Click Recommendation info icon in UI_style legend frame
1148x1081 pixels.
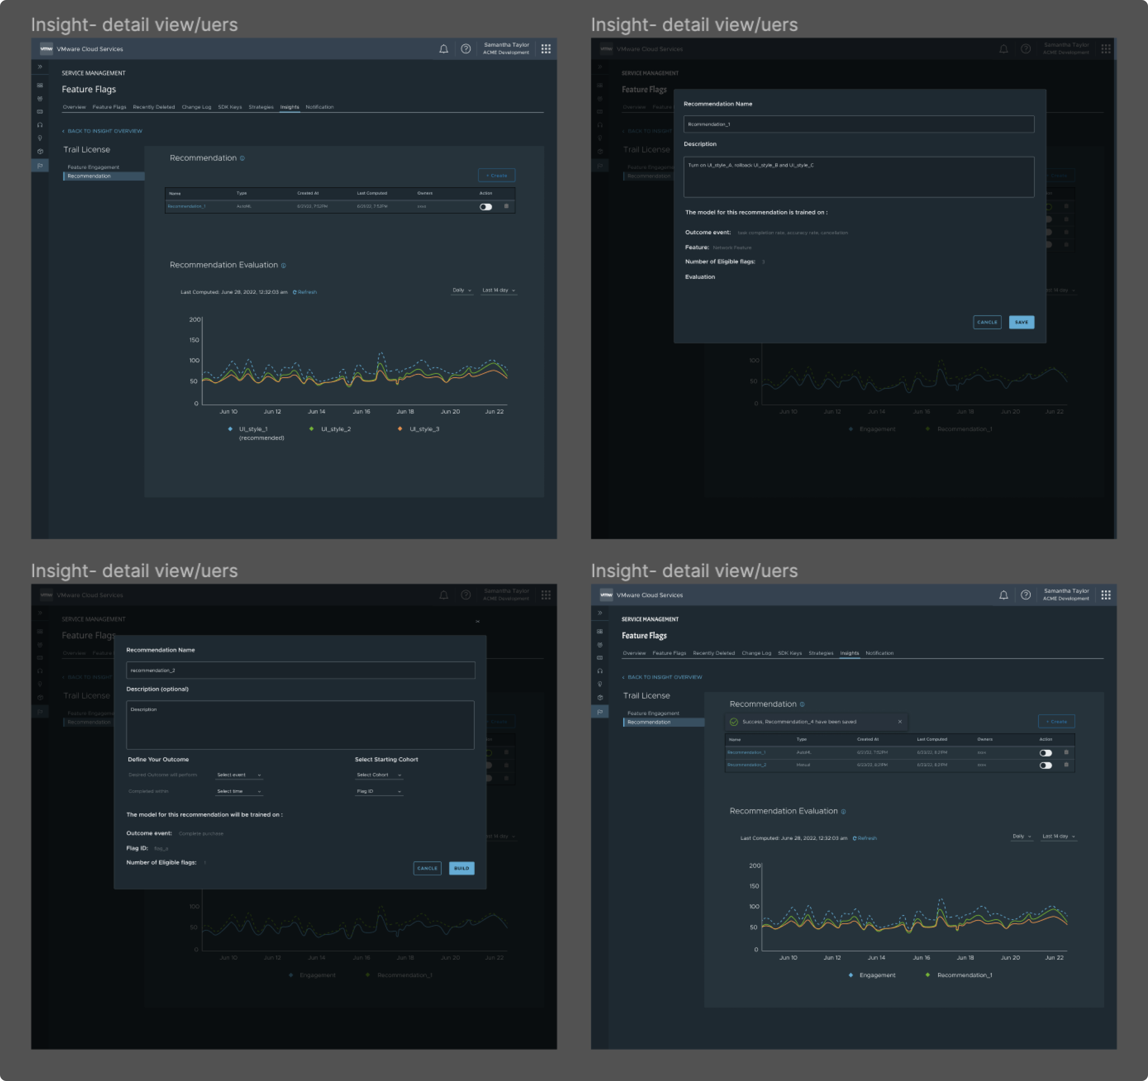click(x=242, y=158)
